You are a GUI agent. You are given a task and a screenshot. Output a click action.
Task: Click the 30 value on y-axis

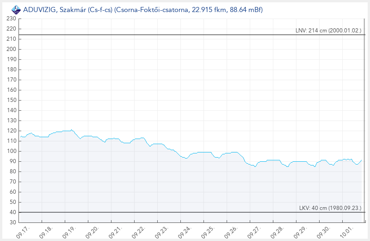[13, 222]
